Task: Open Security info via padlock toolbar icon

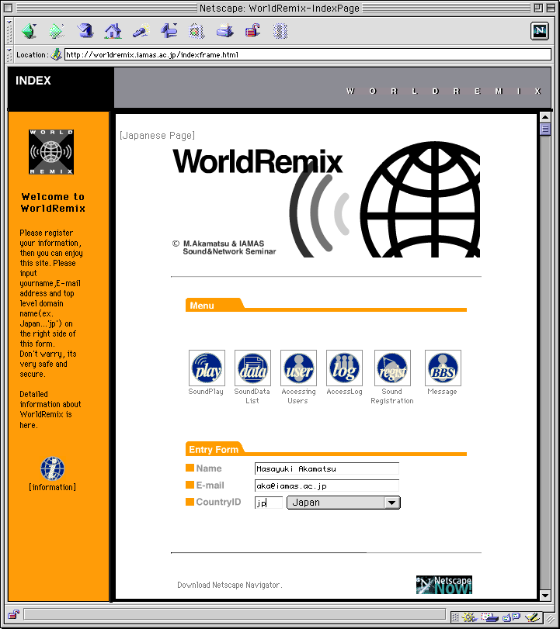Action: click(x=252, y=31)
